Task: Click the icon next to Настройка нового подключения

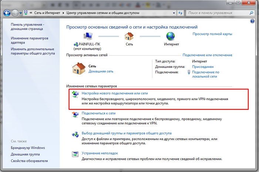Action: 75,94
